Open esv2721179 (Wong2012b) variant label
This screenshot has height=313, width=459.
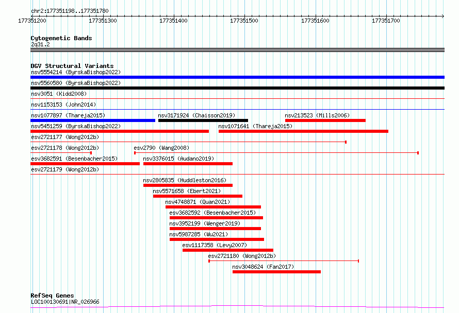[x=65, y=169]
